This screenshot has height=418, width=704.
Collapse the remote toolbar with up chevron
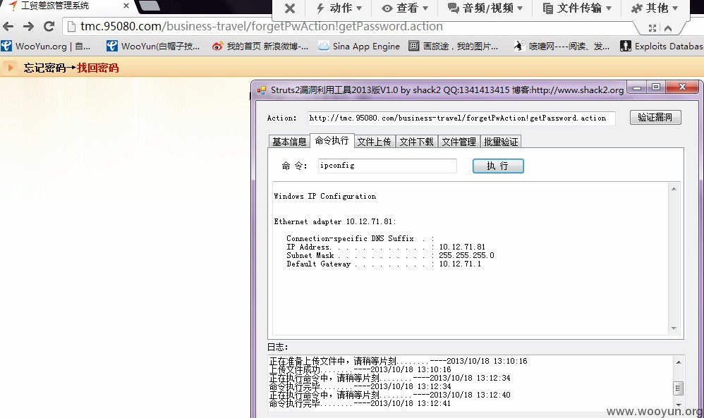(x=668, y=28)
